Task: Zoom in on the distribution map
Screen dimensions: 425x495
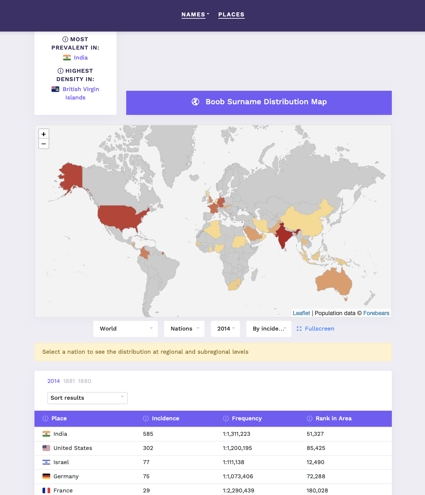Action: click(x=44, y=134)
